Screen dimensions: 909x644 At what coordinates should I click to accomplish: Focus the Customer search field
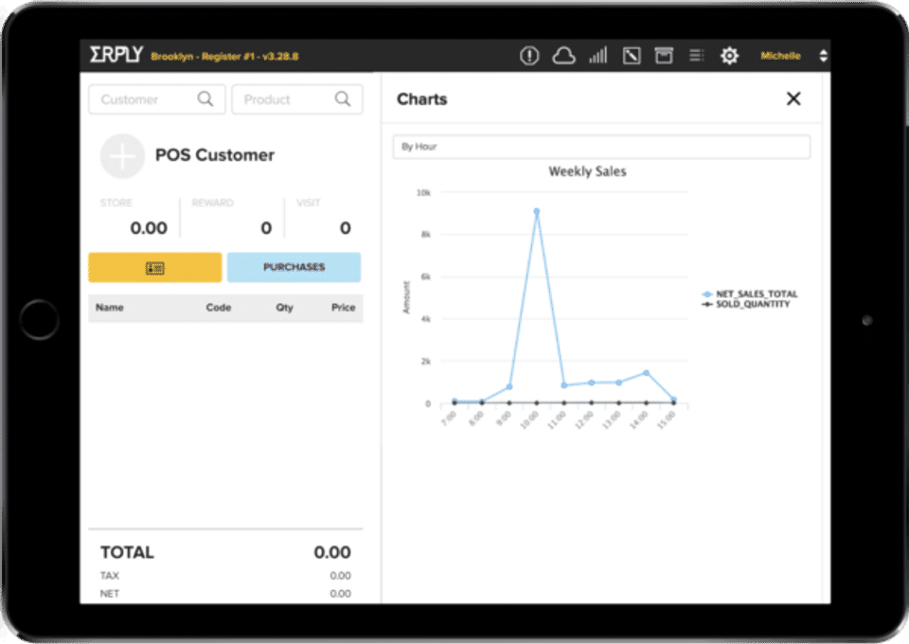click(156, 99)
